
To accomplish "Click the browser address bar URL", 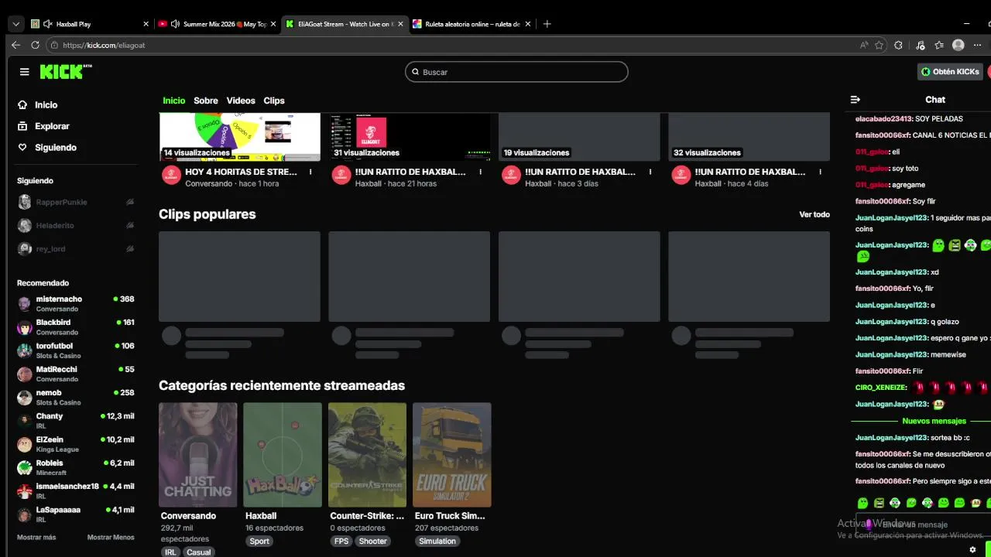I will click(x=104, y=45).
